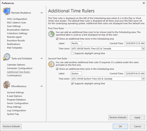Image resolution: width=147 pixels, height=131 pixels.
Task: Open Confirmations page
Action: (x=14, y=75)
